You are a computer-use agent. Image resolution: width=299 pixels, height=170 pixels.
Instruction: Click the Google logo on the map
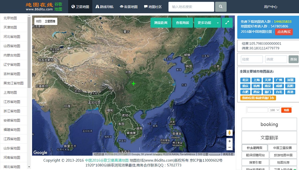tap(40, 152)
